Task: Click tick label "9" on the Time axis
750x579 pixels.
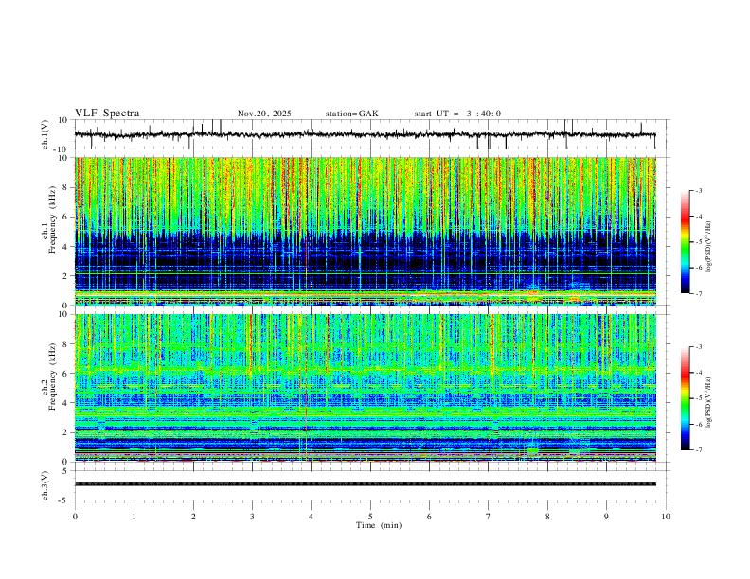Action: click(x=606, y=517)
